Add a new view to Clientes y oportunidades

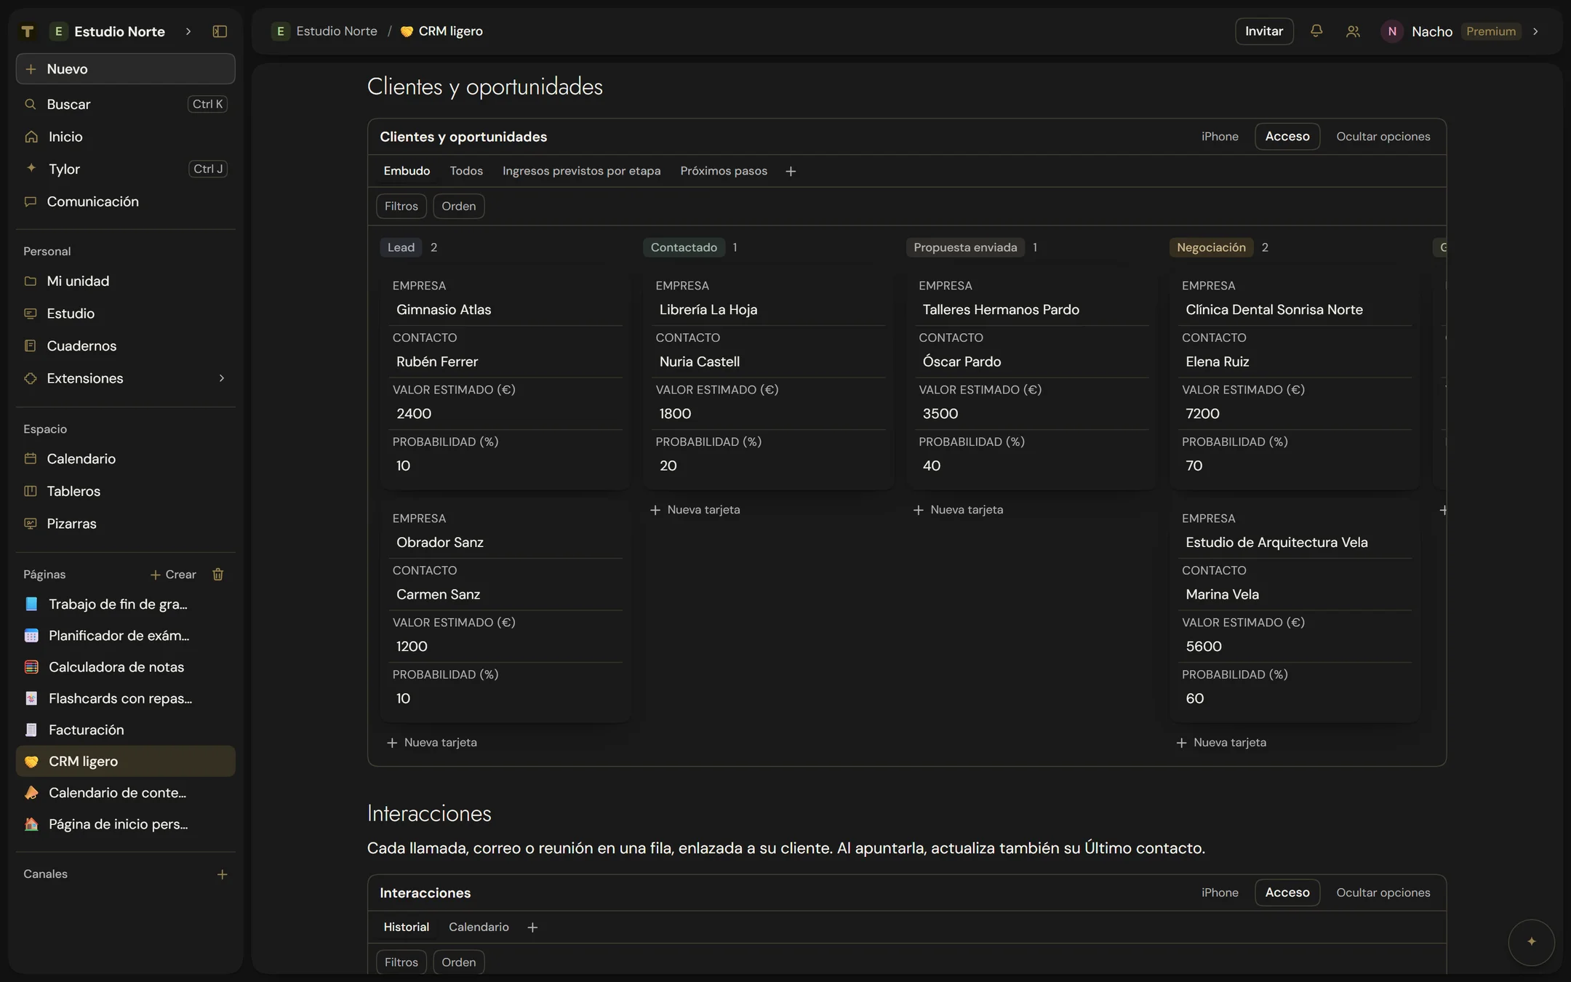coord(791,171)
